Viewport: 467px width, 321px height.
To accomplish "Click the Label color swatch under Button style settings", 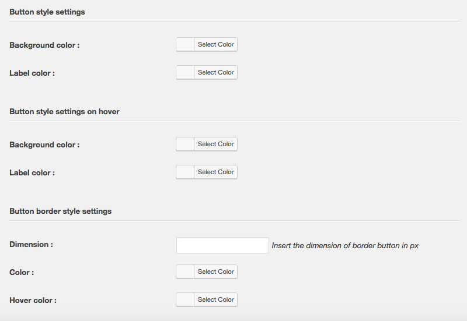I will [x=185, y=72].
